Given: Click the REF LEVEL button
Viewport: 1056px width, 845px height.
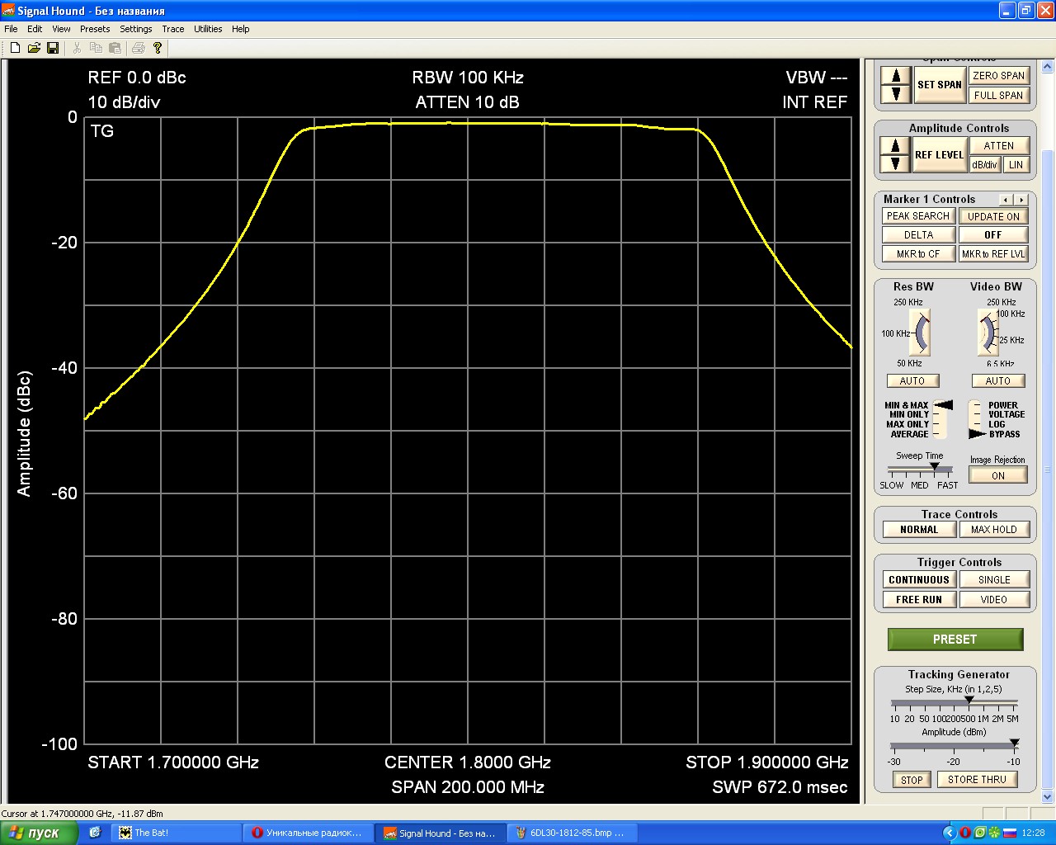Looking at the screenshot, I should pos(940,154).
